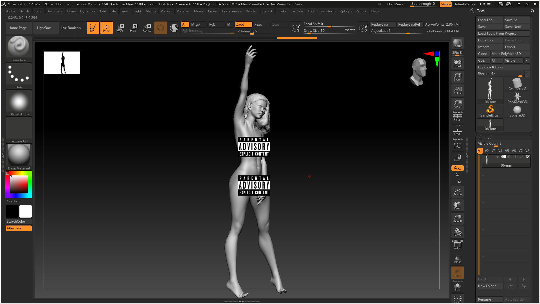540x304 pixels.
Task: Toggle Draw mode
Action: pos(106,28)
